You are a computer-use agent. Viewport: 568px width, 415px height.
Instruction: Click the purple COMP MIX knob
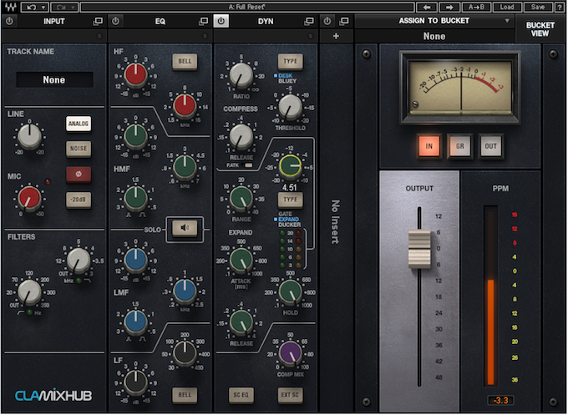click(x=290, y=353)
